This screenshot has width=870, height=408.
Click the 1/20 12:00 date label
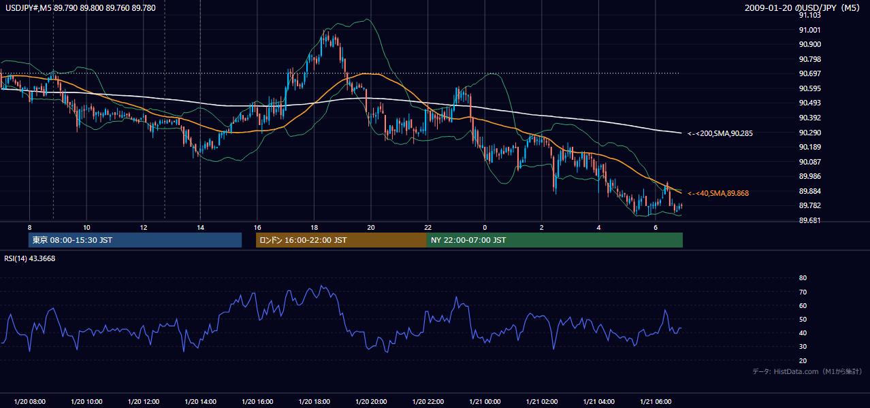(143, 401)
